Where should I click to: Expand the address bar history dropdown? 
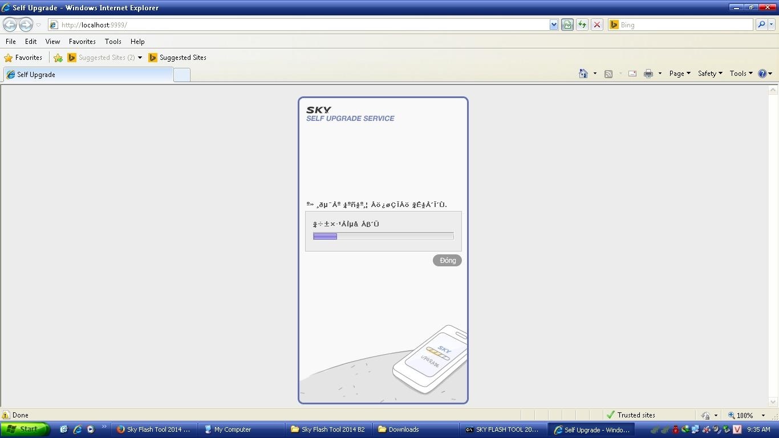coord(554,25)
